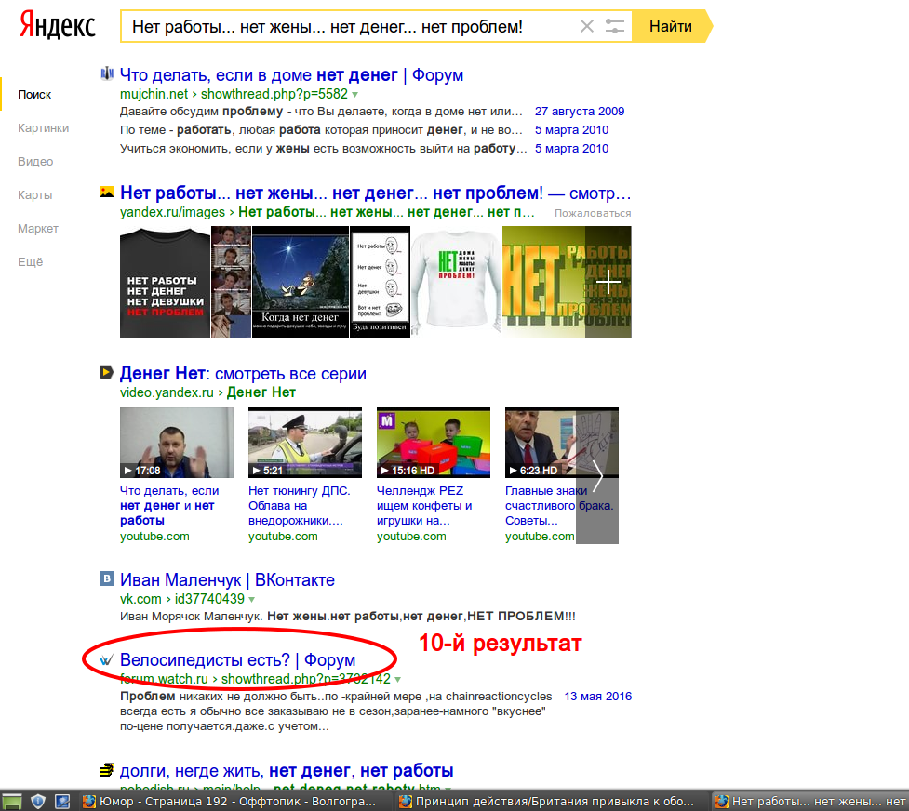Switch to 'Нет работы... нет жены' taskbar window
The height and width of the screenshot is (811, 909).
pos(810,802)
